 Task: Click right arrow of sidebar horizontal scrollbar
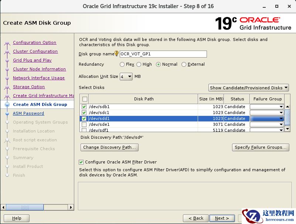click(x=71, y=207)
